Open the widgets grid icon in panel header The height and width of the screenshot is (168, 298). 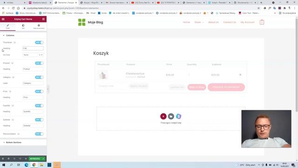tap(43, 19)
